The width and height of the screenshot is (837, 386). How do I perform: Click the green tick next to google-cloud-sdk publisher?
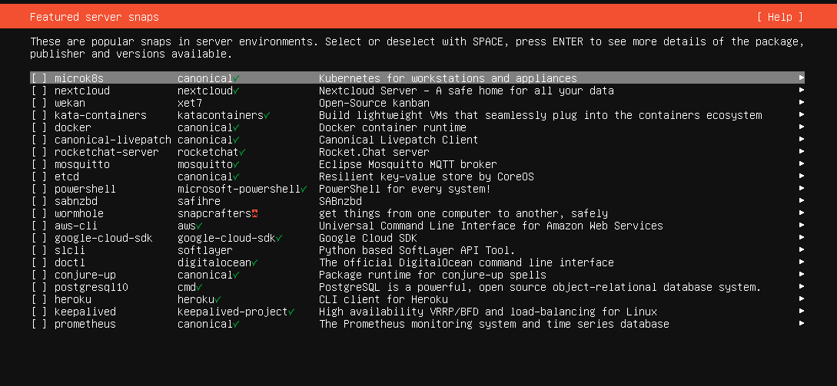(279, 238)
